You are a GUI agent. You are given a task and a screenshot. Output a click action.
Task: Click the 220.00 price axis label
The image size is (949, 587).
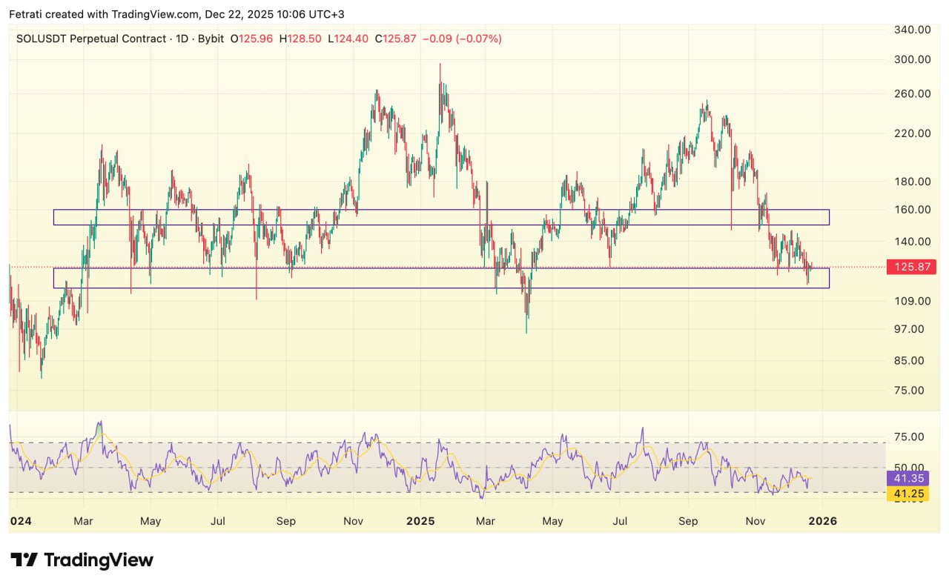tap(913, 133)
